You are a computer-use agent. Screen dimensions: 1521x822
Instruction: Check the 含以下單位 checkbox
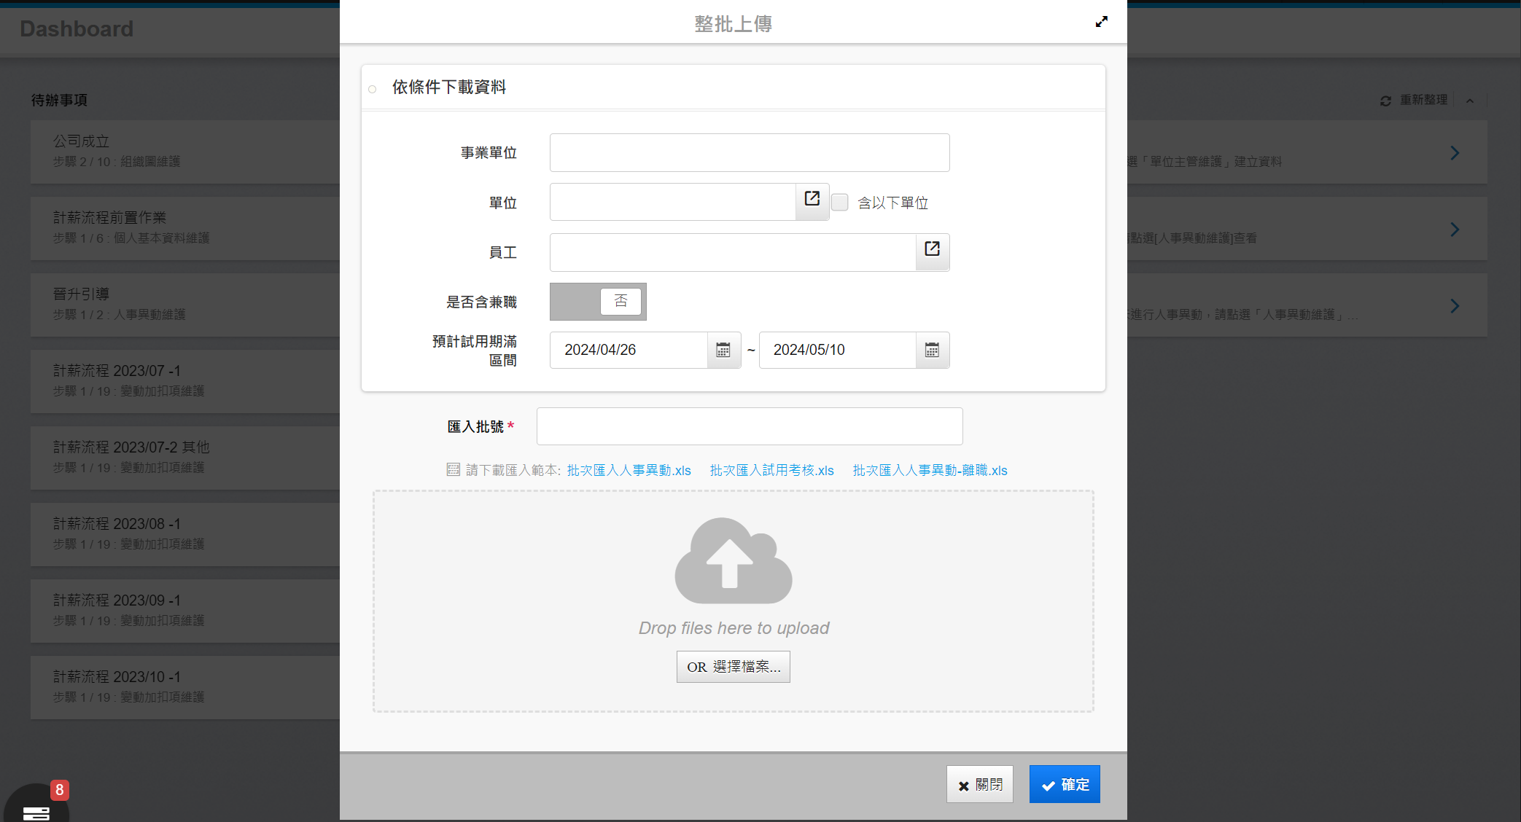[840, 203]
